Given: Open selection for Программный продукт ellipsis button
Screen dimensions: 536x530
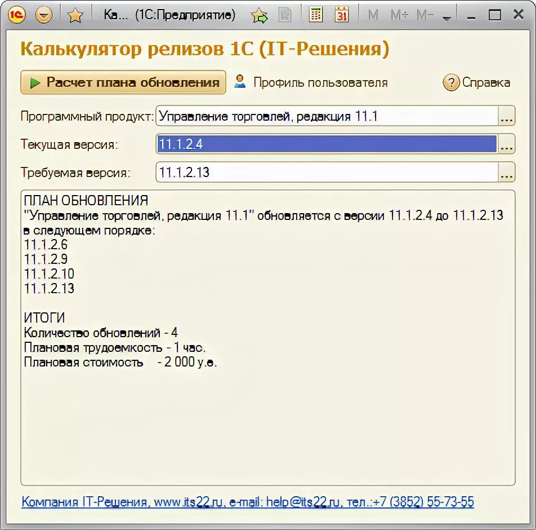Looking at the screenshot, I should 506,116.
